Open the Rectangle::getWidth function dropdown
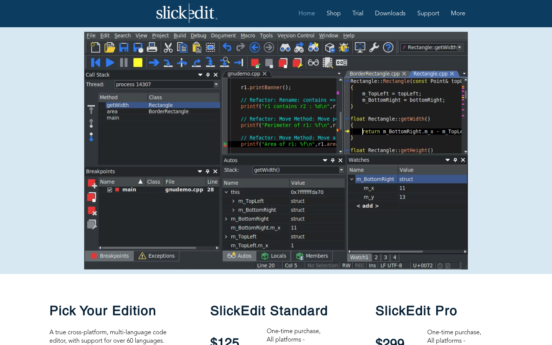Screen dimensions: 552x345 [460, 48]
